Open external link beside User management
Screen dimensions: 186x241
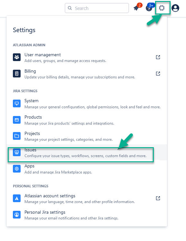point(158,57)
